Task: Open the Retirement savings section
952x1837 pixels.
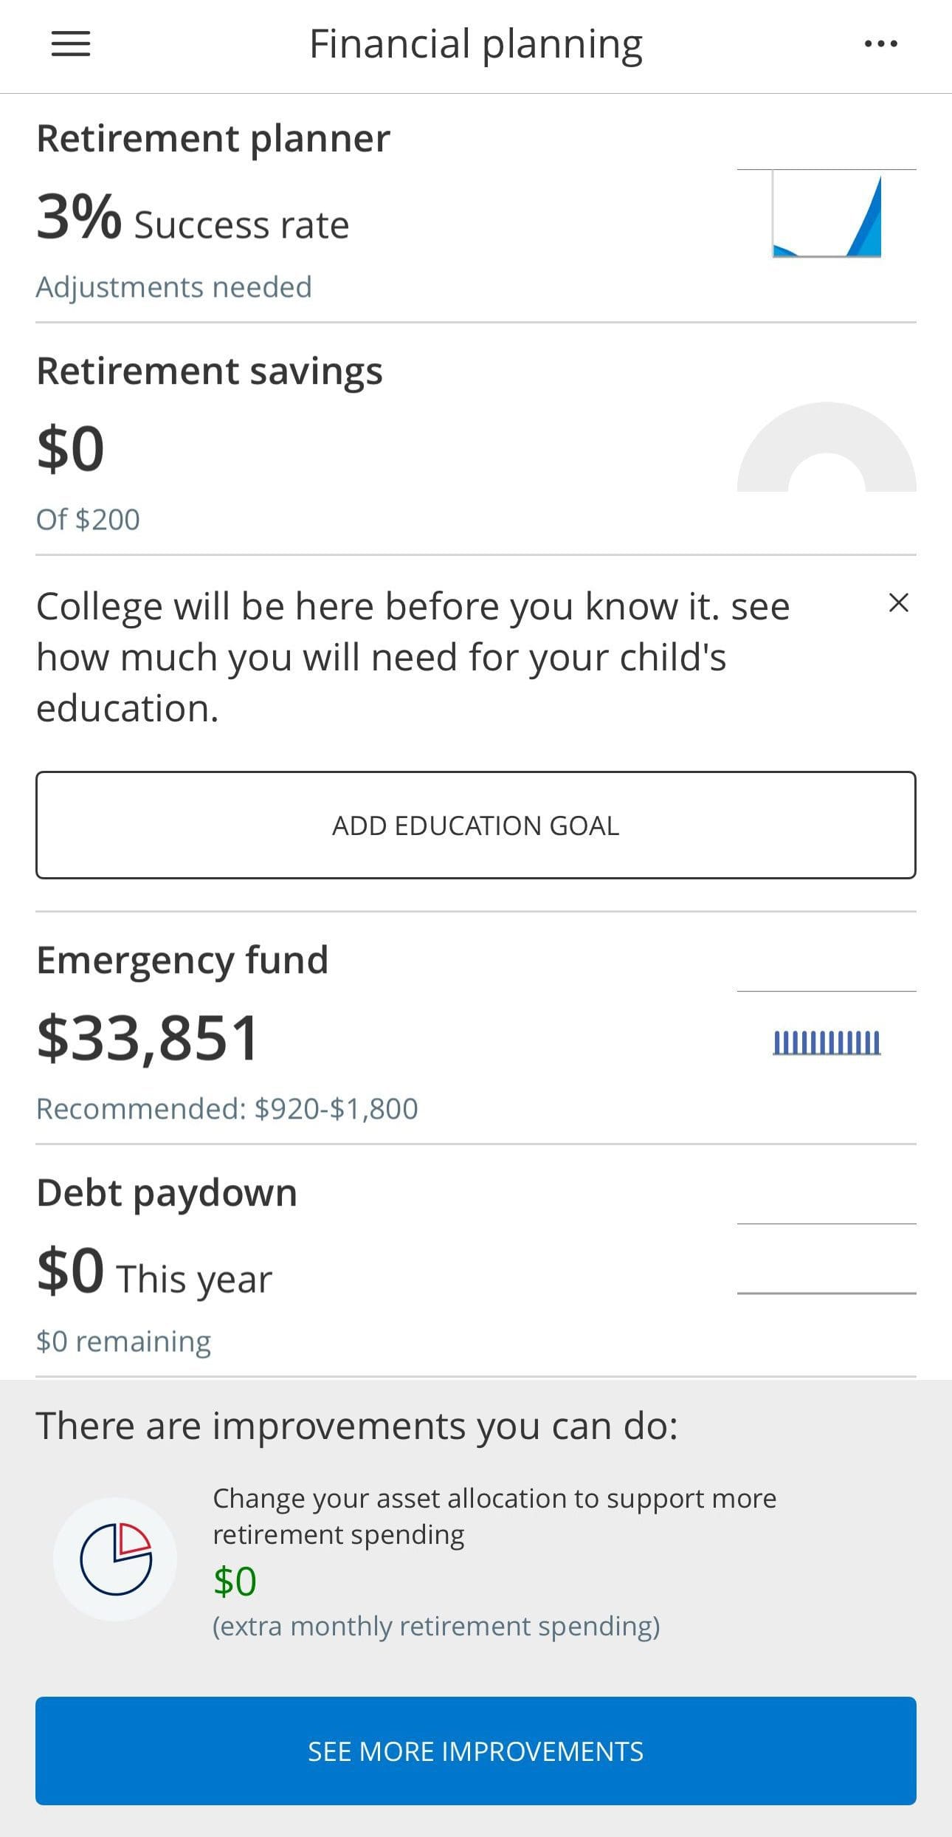Action: 476,439
